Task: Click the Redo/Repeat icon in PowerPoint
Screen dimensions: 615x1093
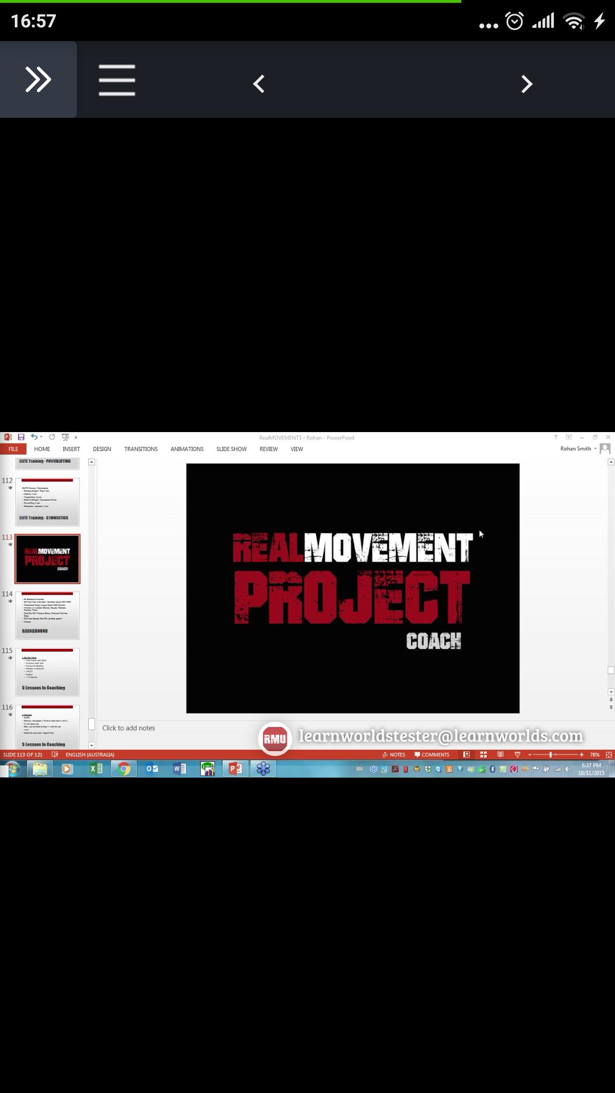Action: [x=52, y=437]
